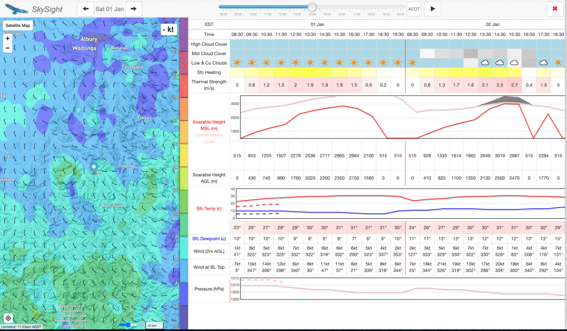Click the location marker near Bright
567x331 pixels.
(94, 166)
